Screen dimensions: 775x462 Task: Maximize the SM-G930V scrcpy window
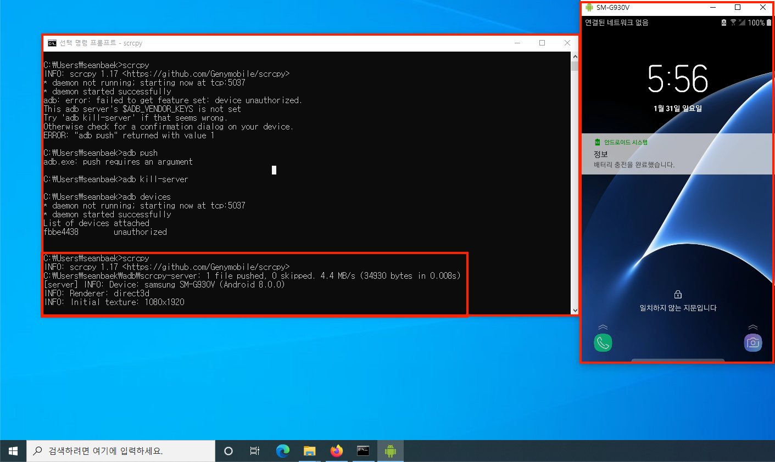coord(738,8)
